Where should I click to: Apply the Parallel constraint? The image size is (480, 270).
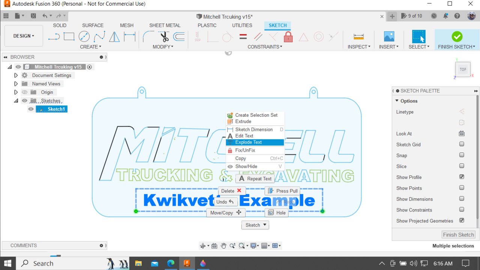click(x=258, y=36)
